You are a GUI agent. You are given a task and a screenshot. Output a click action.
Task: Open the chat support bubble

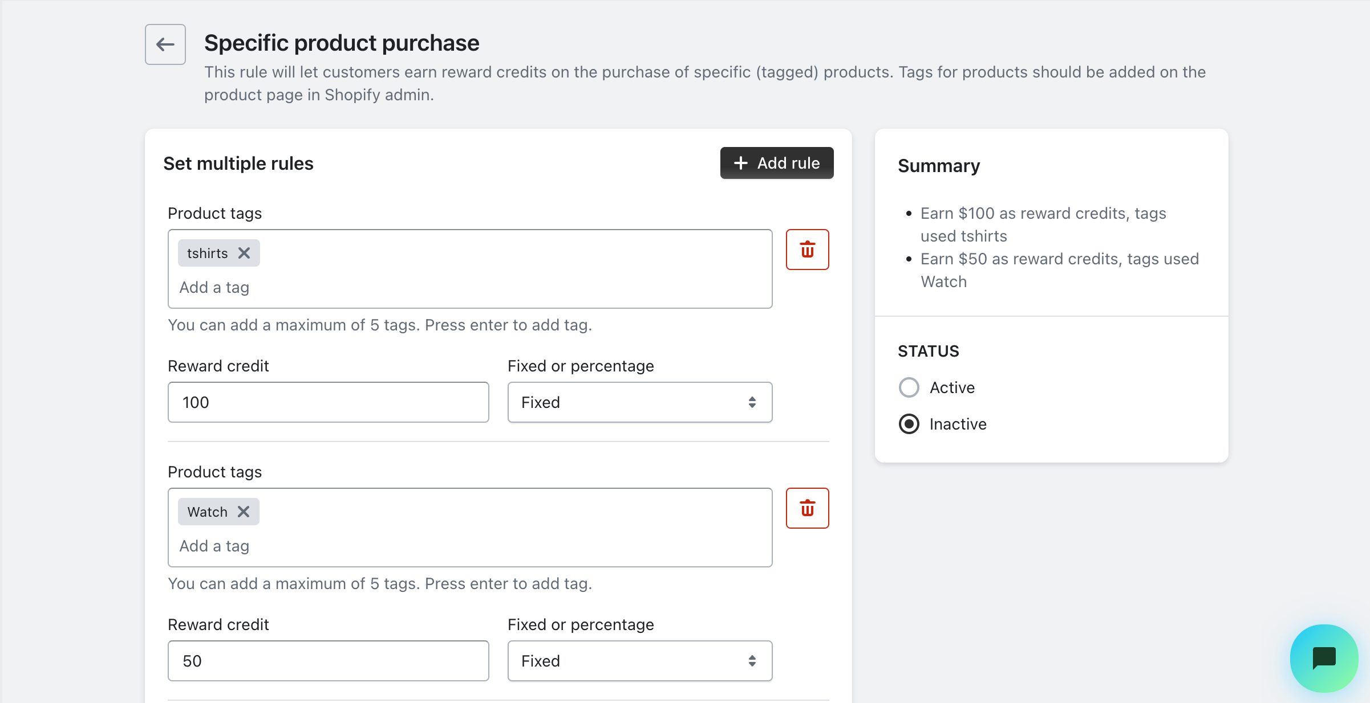point(1324,658)
